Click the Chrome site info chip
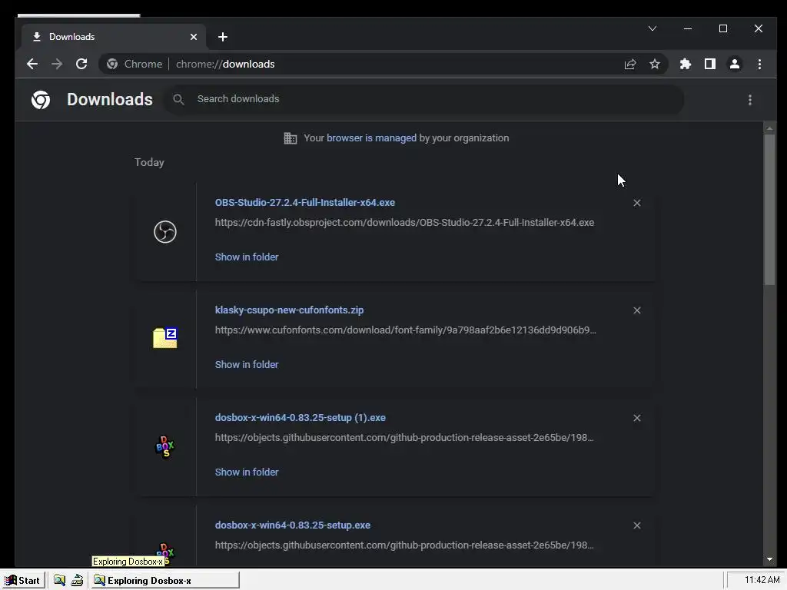Screen dimensions: 787x590 [x=134, y=64]
